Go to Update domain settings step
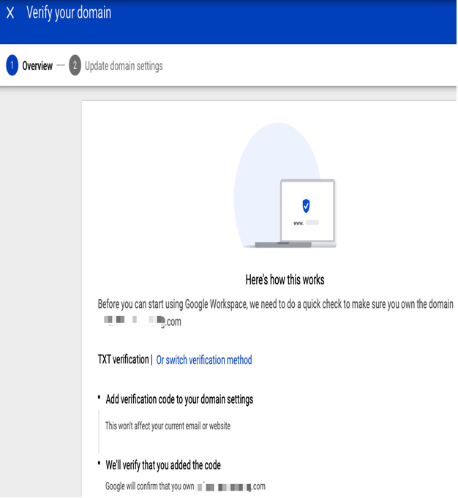458x498 pixels. 124,66
